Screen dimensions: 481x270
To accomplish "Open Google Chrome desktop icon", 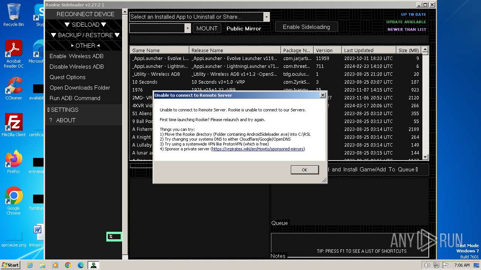I will click(14, 201).
